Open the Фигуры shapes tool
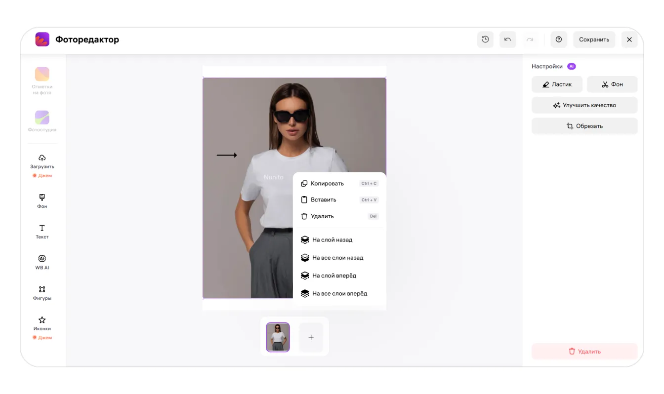The height and width of the screenshot is (394, 664). tap(42, 292)
